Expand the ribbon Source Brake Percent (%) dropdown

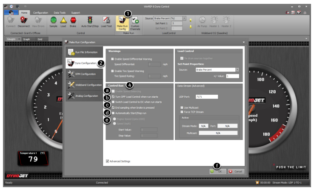184,19
